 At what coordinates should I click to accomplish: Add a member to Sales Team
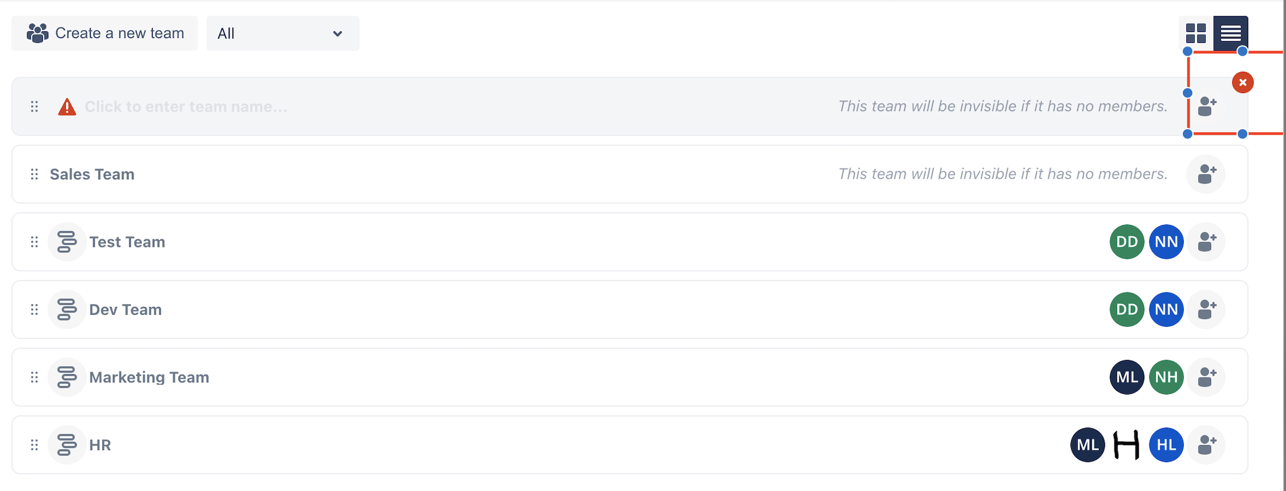click(1206, 174)
